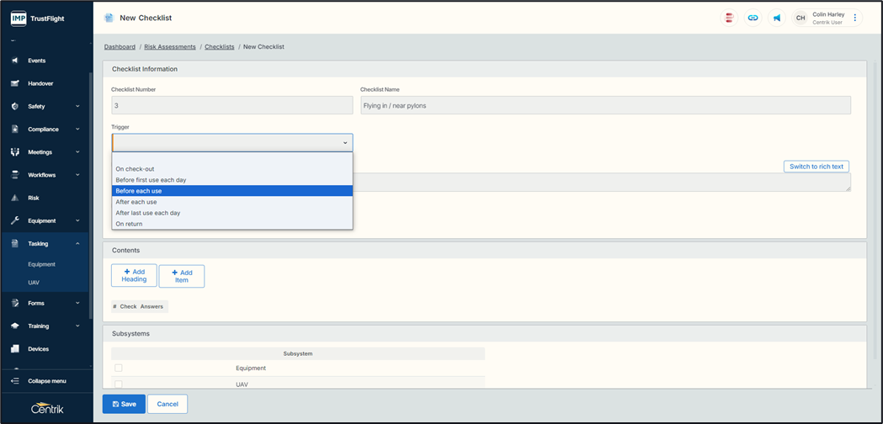Select 'Before first use each day' option
Viewport: 883px width, 424px height.
point(151,180)
